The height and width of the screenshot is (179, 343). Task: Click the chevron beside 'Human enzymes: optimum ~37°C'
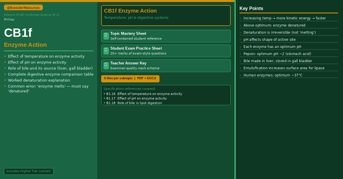240,75
